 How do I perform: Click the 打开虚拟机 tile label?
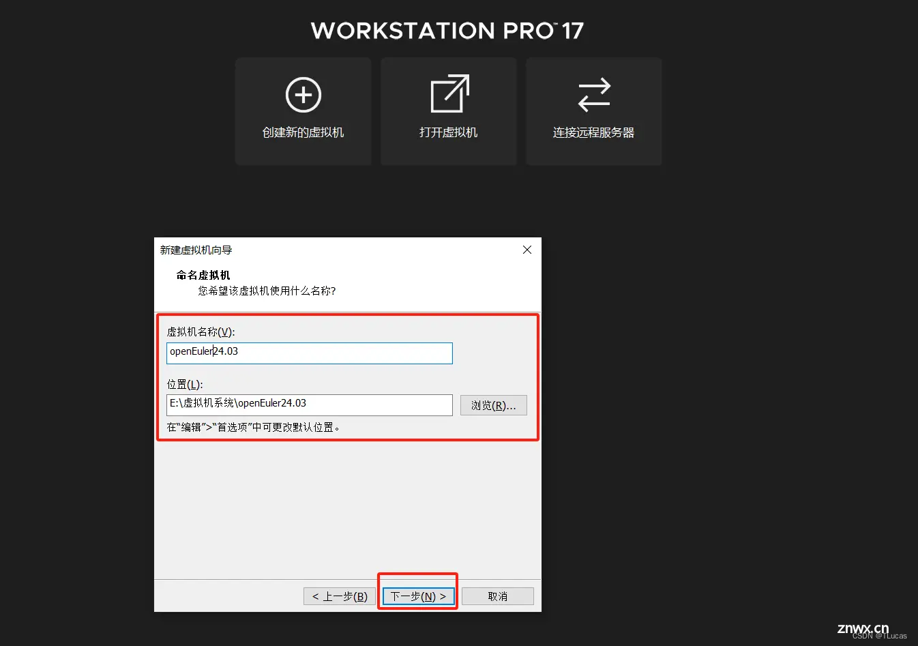[x=449, y=132]
